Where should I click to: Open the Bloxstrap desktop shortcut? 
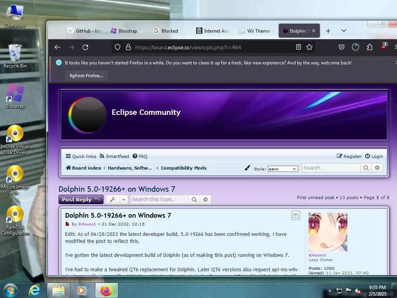point(15,97)
